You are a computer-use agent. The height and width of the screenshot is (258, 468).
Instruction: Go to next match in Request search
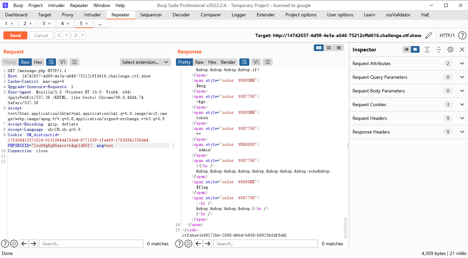point(33,244)
